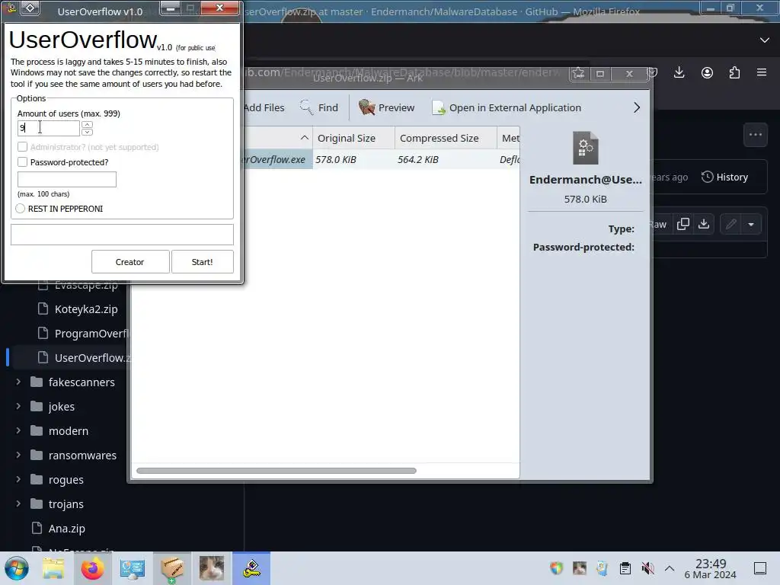Sort by Original Size column in Ark
Viewport: 780px width, 585px height.
pos(353,138)
